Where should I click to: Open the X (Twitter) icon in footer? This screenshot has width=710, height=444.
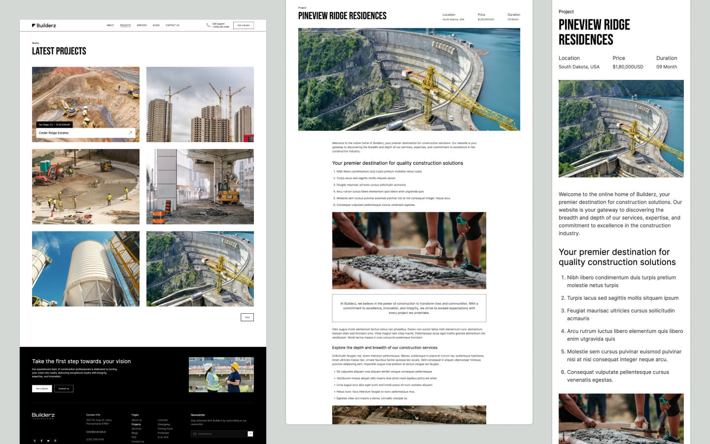[x=34, y=441]
